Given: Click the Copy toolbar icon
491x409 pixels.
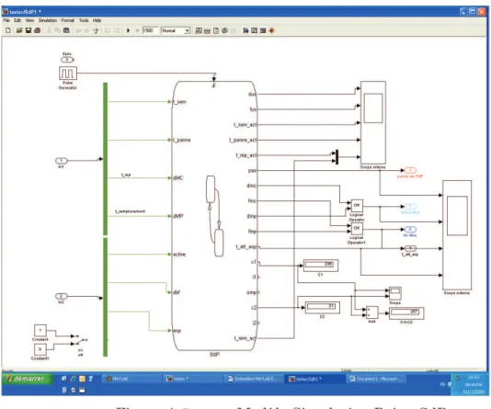Looking at the screenshot, I should 57,30.
